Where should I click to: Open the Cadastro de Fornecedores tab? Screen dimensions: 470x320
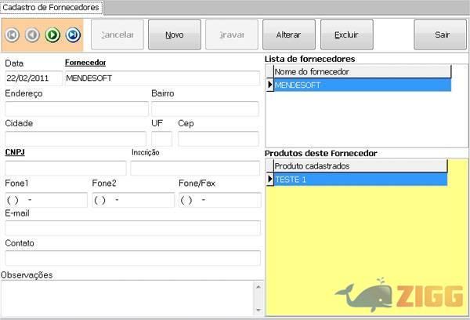[52, 7]
